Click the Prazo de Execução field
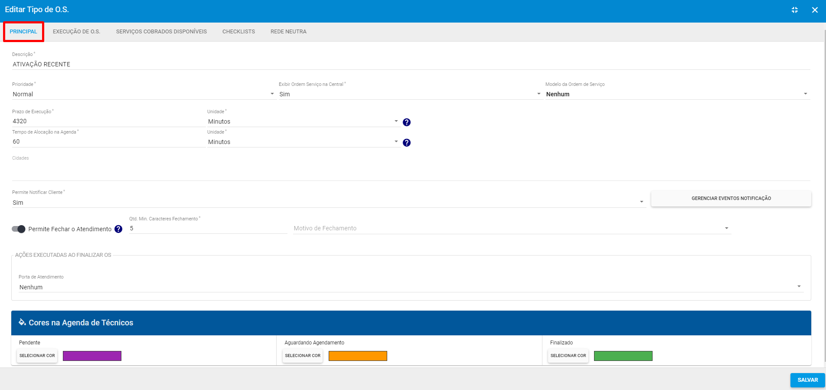Viewport: 826px width, 390px height. 108,121
